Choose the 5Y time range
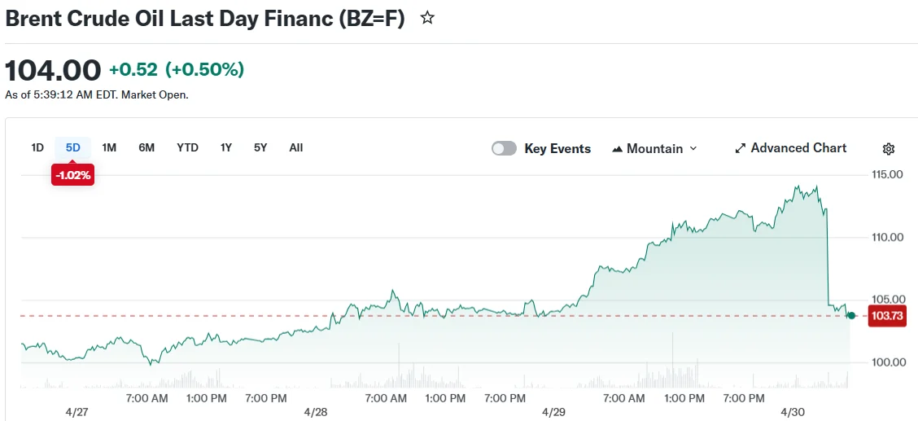The height and width of the screenshot is (421, 918). tap(260, 147)
